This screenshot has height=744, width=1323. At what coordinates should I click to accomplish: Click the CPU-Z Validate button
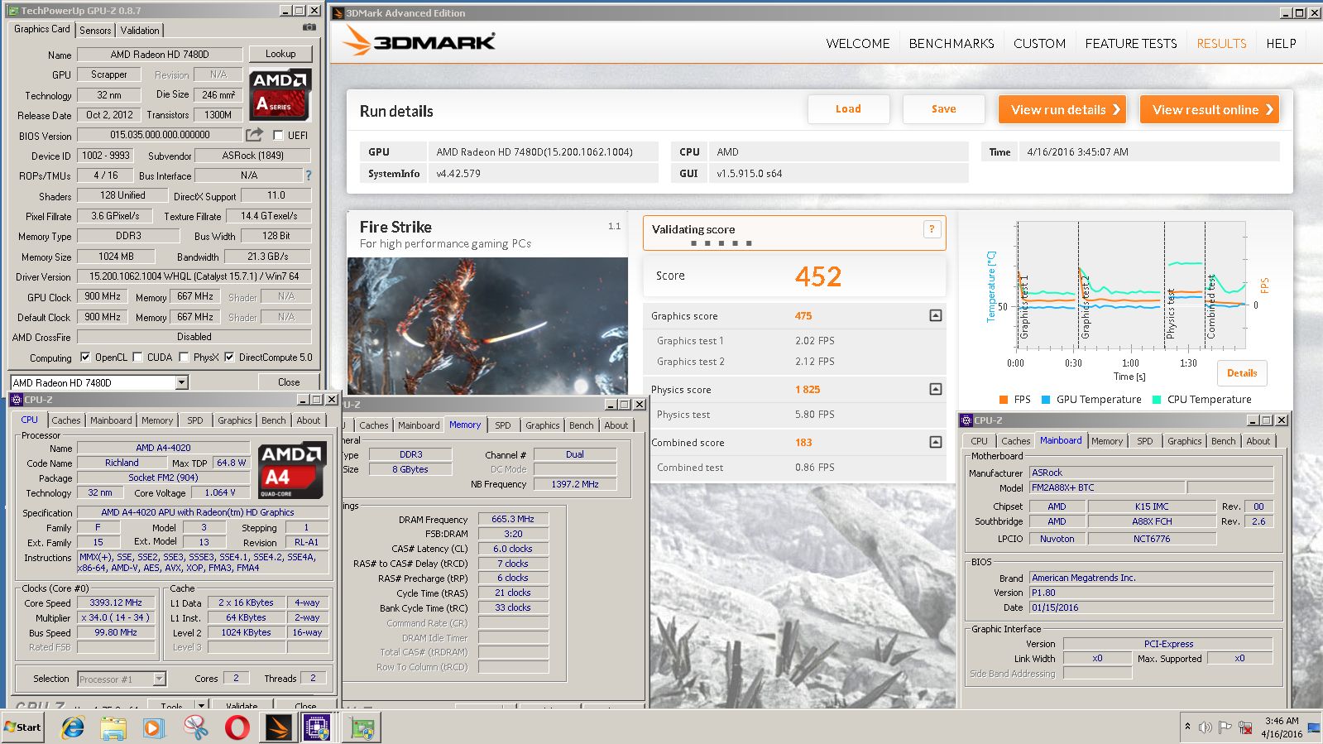242,705
